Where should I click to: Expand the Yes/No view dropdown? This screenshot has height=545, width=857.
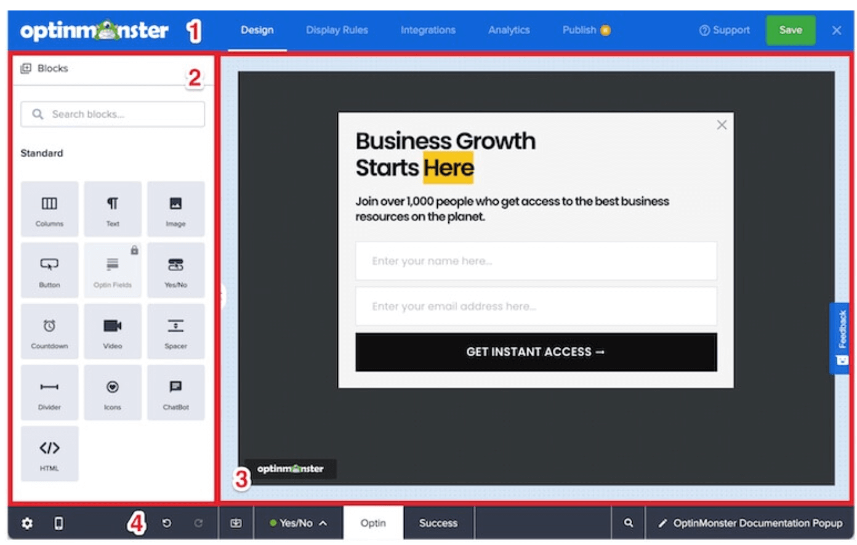click(x=299, y=523)
